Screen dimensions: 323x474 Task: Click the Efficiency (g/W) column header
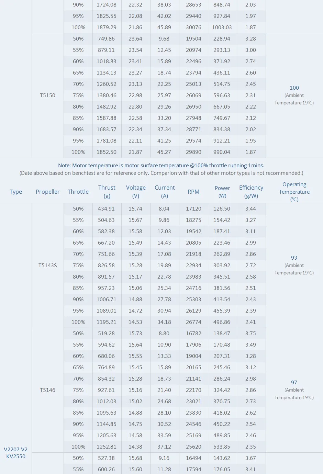[251, 192]
